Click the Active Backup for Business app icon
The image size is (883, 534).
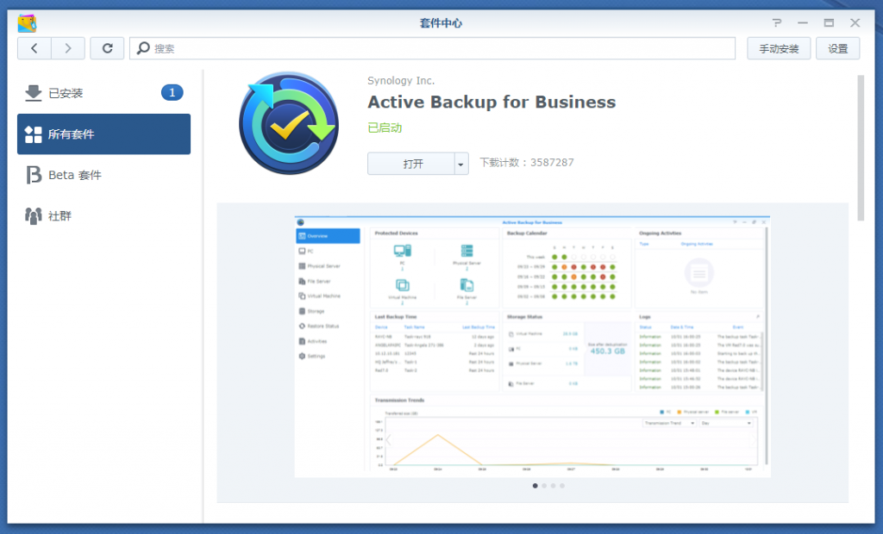(x=289, y=122)
